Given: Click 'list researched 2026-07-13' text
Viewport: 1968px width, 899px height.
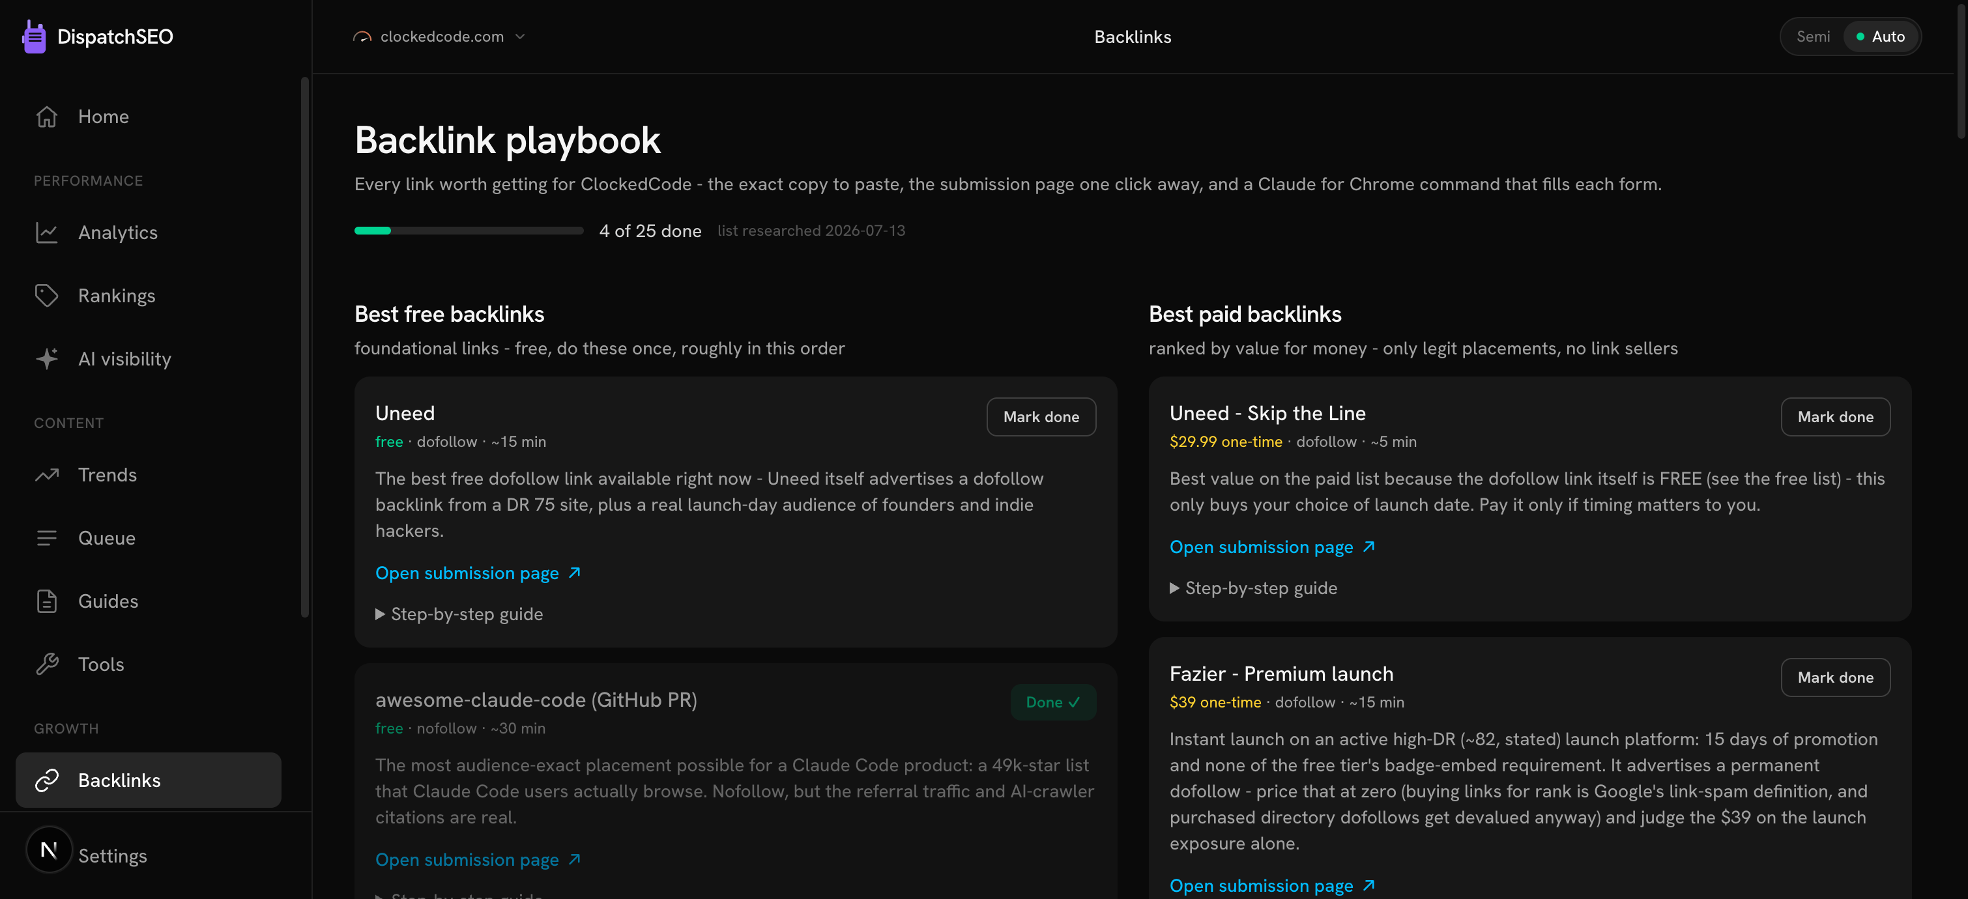Looking at the screenshot, I should [x=811, y=231].
